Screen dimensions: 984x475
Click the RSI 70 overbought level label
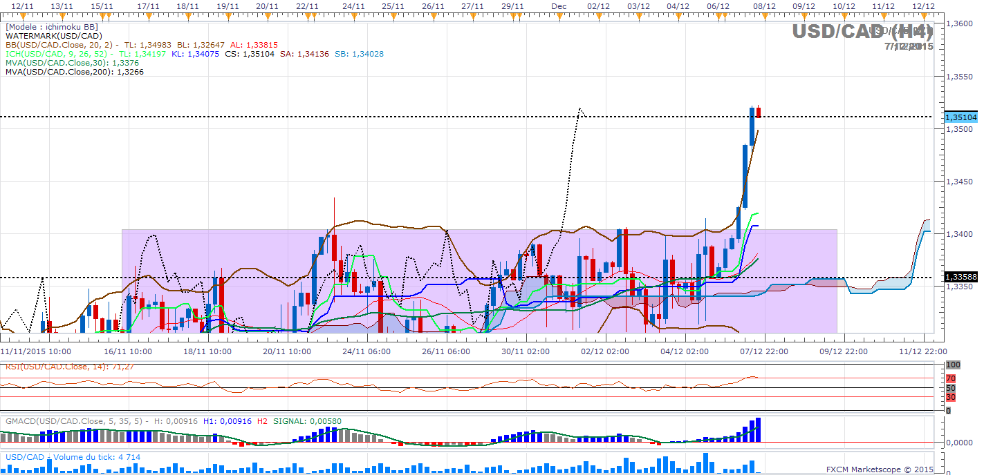949,379
